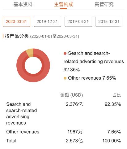Click the 按产品分类 section heading
Image resolution: width=127 pixels, height=149 pixels.
(x=17, y=36)
